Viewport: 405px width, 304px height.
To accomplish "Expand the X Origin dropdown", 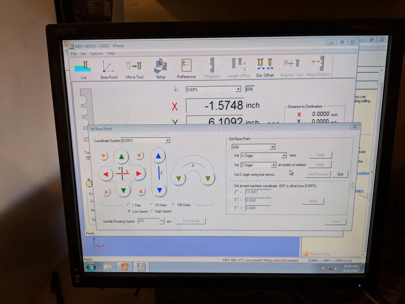I will [x=284, y=156].
